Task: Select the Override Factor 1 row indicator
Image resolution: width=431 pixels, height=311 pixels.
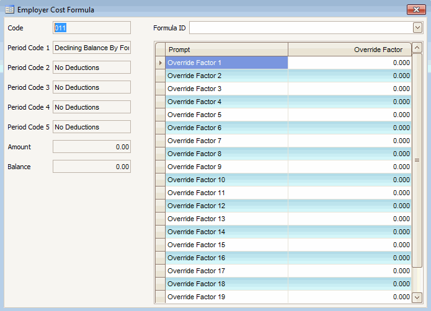Action: point(160,63)
